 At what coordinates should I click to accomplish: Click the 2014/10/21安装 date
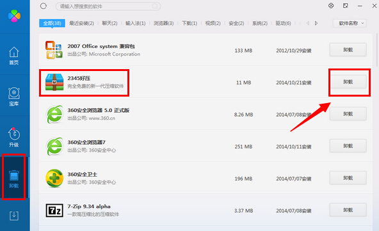tap(294, 83)
